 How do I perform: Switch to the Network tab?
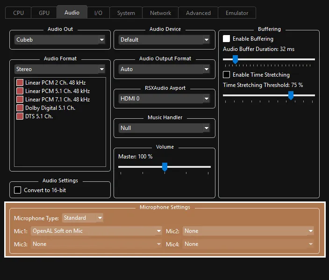[x=160, y=13]
